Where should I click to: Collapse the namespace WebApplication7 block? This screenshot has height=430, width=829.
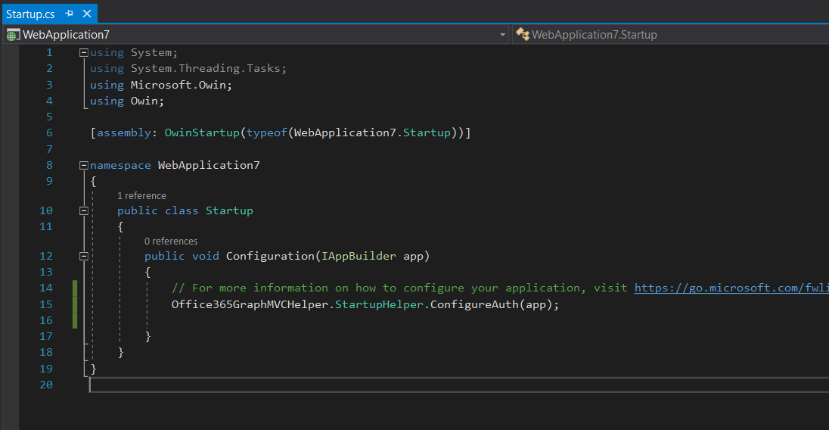[83, 165]
